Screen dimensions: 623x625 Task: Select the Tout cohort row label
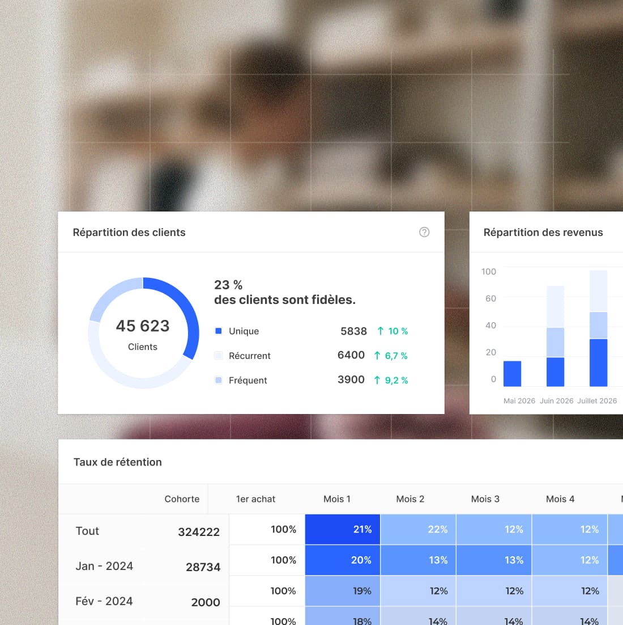pyautogui.click(x=87, y=531)
